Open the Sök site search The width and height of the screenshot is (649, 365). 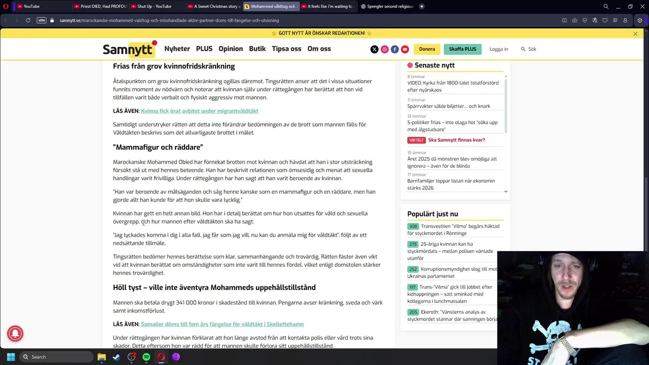click(528, 49)
